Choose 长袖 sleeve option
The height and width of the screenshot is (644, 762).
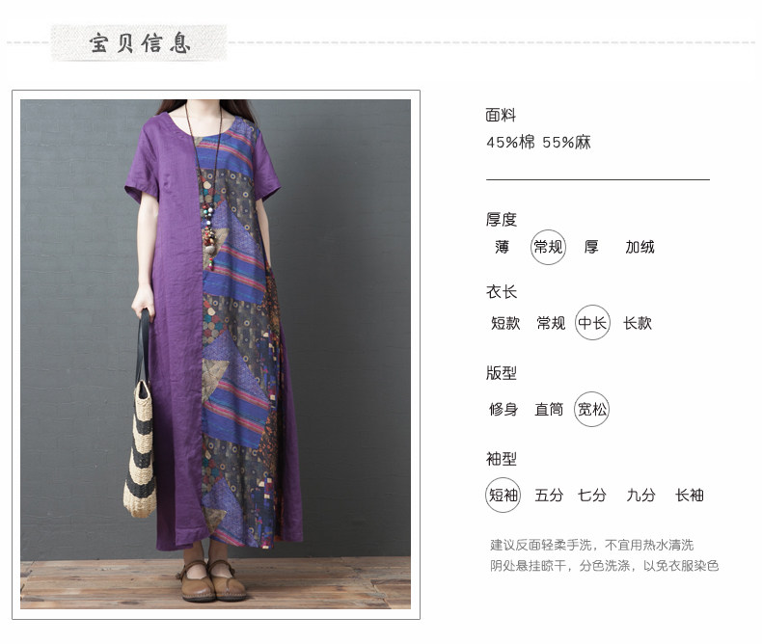[689, 496]
